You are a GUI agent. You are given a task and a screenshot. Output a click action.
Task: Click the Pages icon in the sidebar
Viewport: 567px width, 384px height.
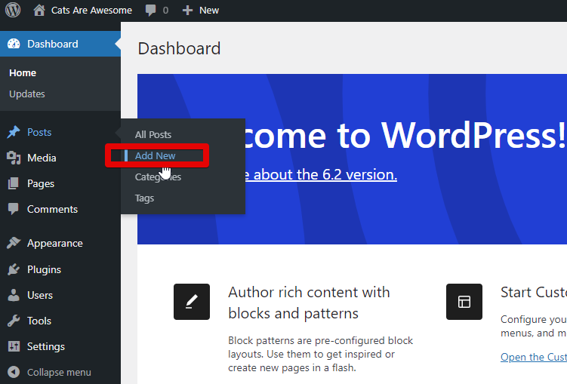click(14, 183)
